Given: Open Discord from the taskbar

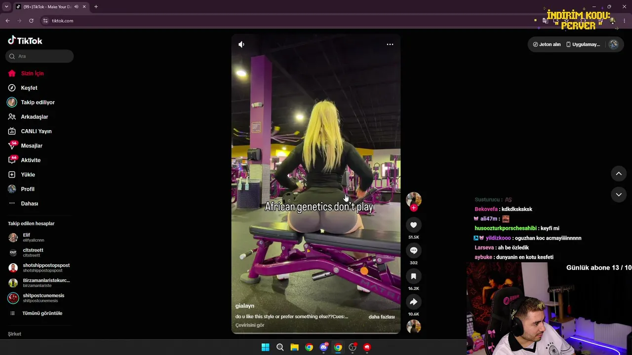Looking at the screenshot, I should [323, 347].
